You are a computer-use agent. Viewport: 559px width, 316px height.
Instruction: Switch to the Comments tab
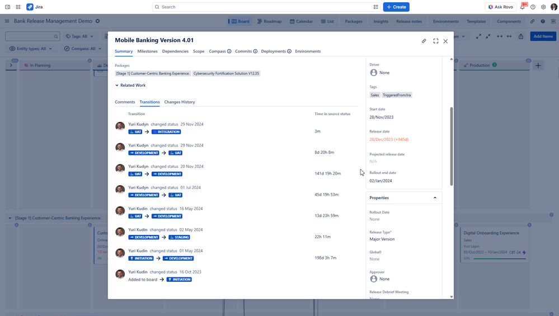[125, 102]
